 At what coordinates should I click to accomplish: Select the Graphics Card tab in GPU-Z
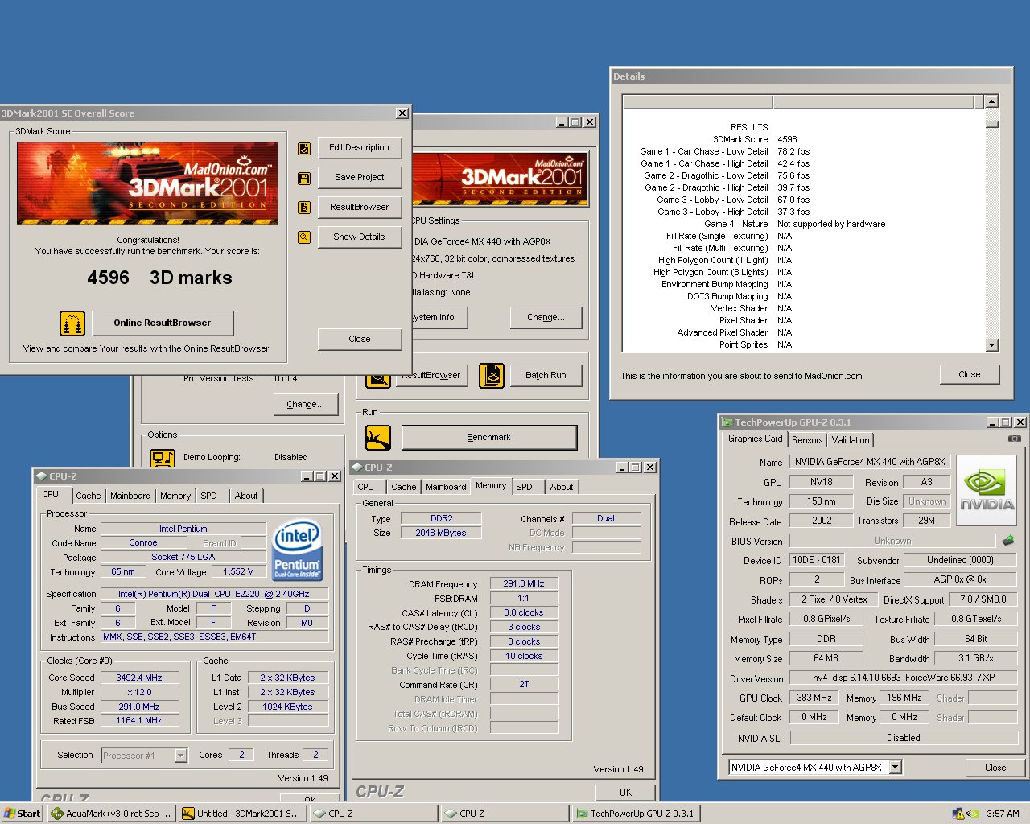755,439
